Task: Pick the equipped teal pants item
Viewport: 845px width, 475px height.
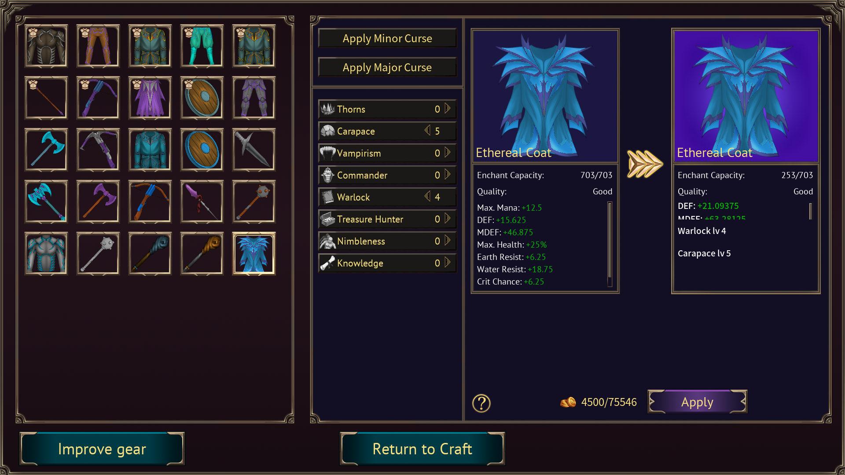Action: point(202,46)
